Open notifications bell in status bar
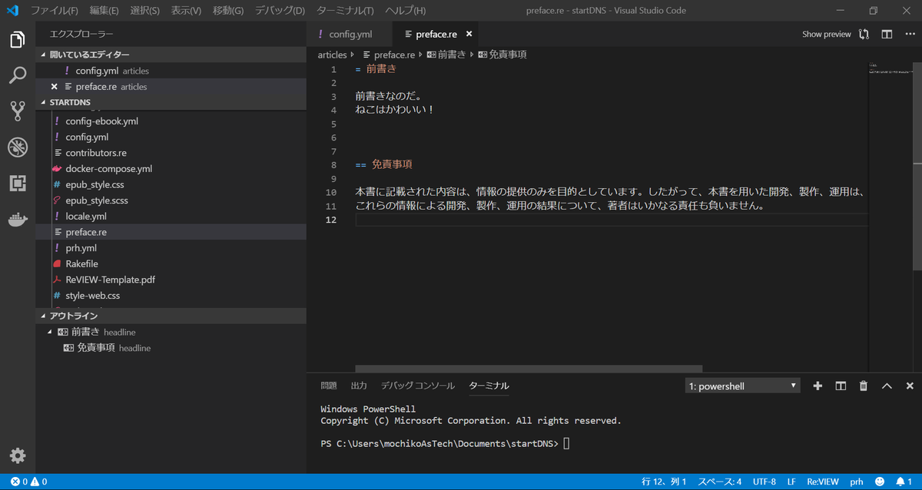 (904, 482)
